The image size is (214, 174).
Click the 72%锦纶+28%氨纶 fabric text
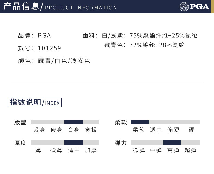tap(157, 45)
